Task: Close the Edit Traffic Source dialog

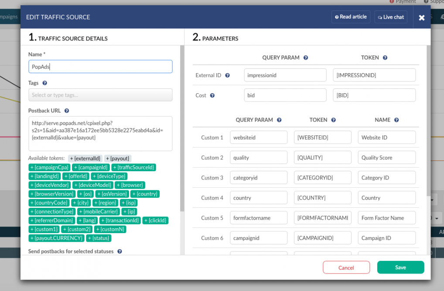Action: 421,17
